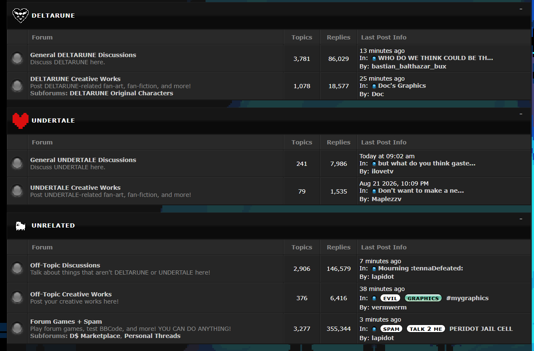View Doc's profile in DELTARUNE Creative Works row
The width and height of the screenshot is (534, 351).
(x=378, y=94)
